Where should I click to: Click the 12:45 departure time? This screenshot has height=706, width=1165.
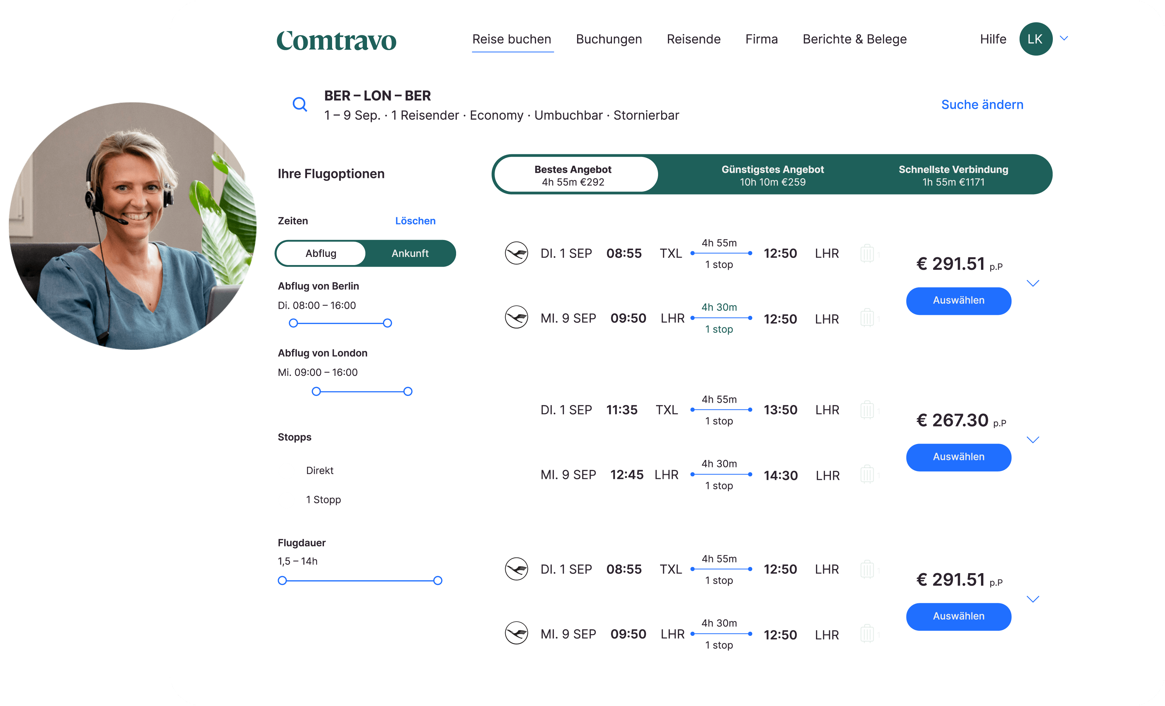click(x=627, y=475)
